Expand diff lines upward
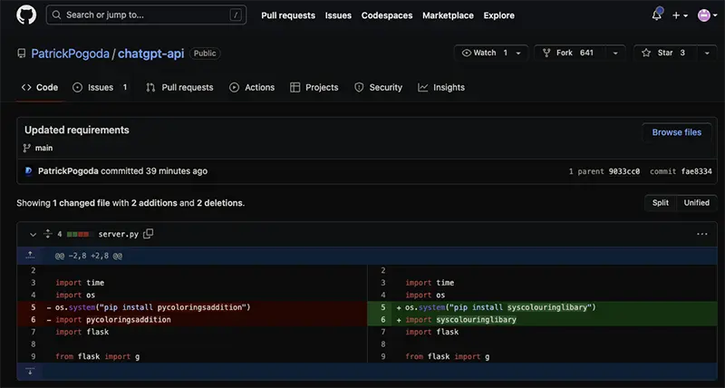The width and height of the screenshot is (725, 388). tap(30, 256)
